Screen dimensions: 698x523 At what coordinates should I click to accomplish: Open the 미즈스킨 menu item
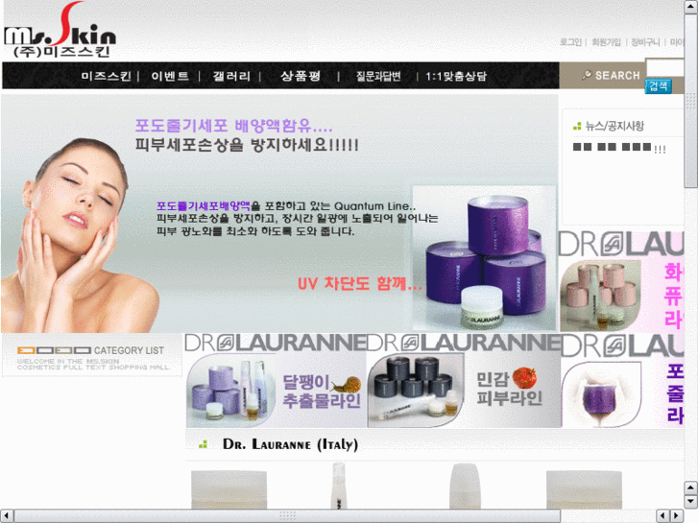[106, 76]
